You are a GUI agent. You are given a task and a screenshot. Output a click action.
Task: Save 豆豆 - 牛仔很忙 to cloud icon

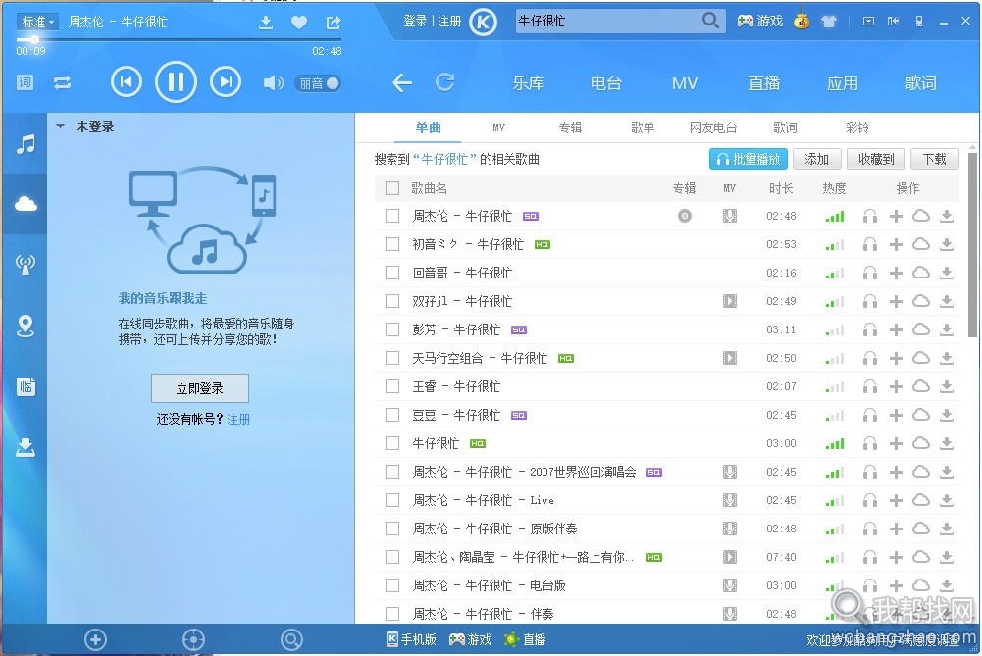920,415
